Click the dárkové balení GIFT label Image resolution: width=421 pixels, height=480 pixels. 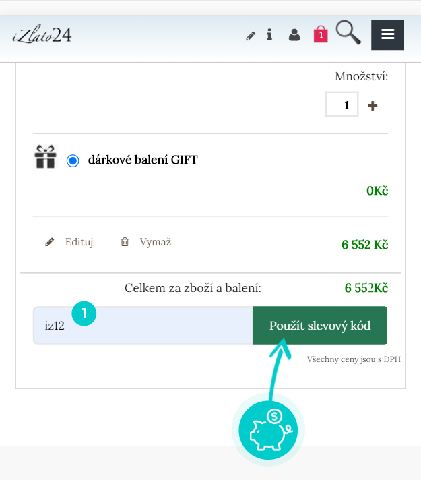(143, 160)
